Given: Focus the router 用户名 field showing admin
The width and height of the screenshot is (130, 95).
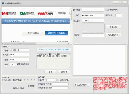Looking at the screenshot, I should click(x=19, y=55).
